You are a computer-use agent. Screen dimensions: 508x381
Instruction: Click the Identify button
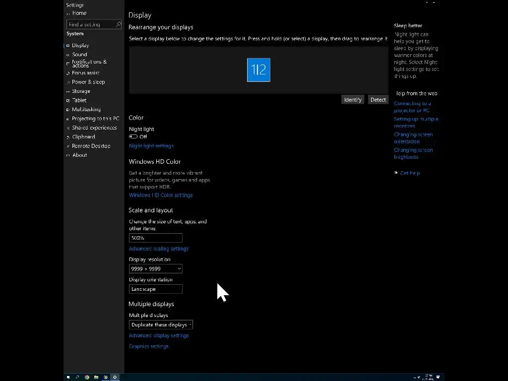353,99
